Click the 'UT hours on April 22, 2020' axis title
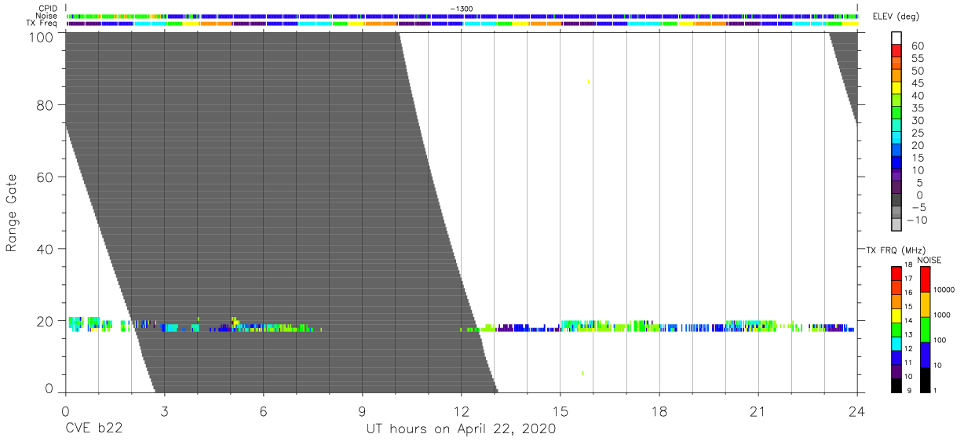The image size is (964, 445). (x=461, y=429)
